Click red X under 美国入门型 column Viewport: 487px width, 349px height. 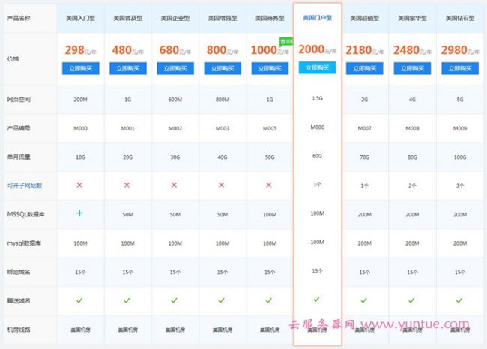pyautogui.click(x=80, y=184)
